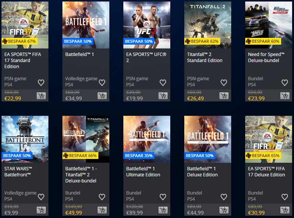Add Need for Speed Deluxe-bundel to cart
The width and height of the screenshot is (294, 218).
(285, 96)
